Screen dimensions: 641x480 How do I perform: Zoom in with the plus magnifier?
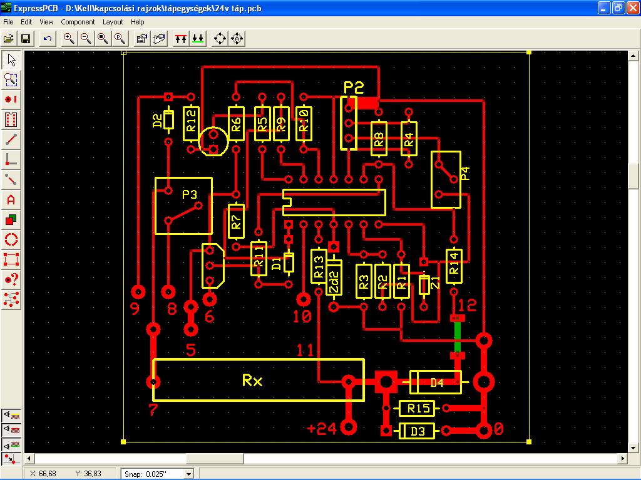[69, 39]
